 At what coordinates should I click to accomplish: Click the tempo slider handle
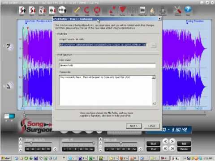point(31,143)
